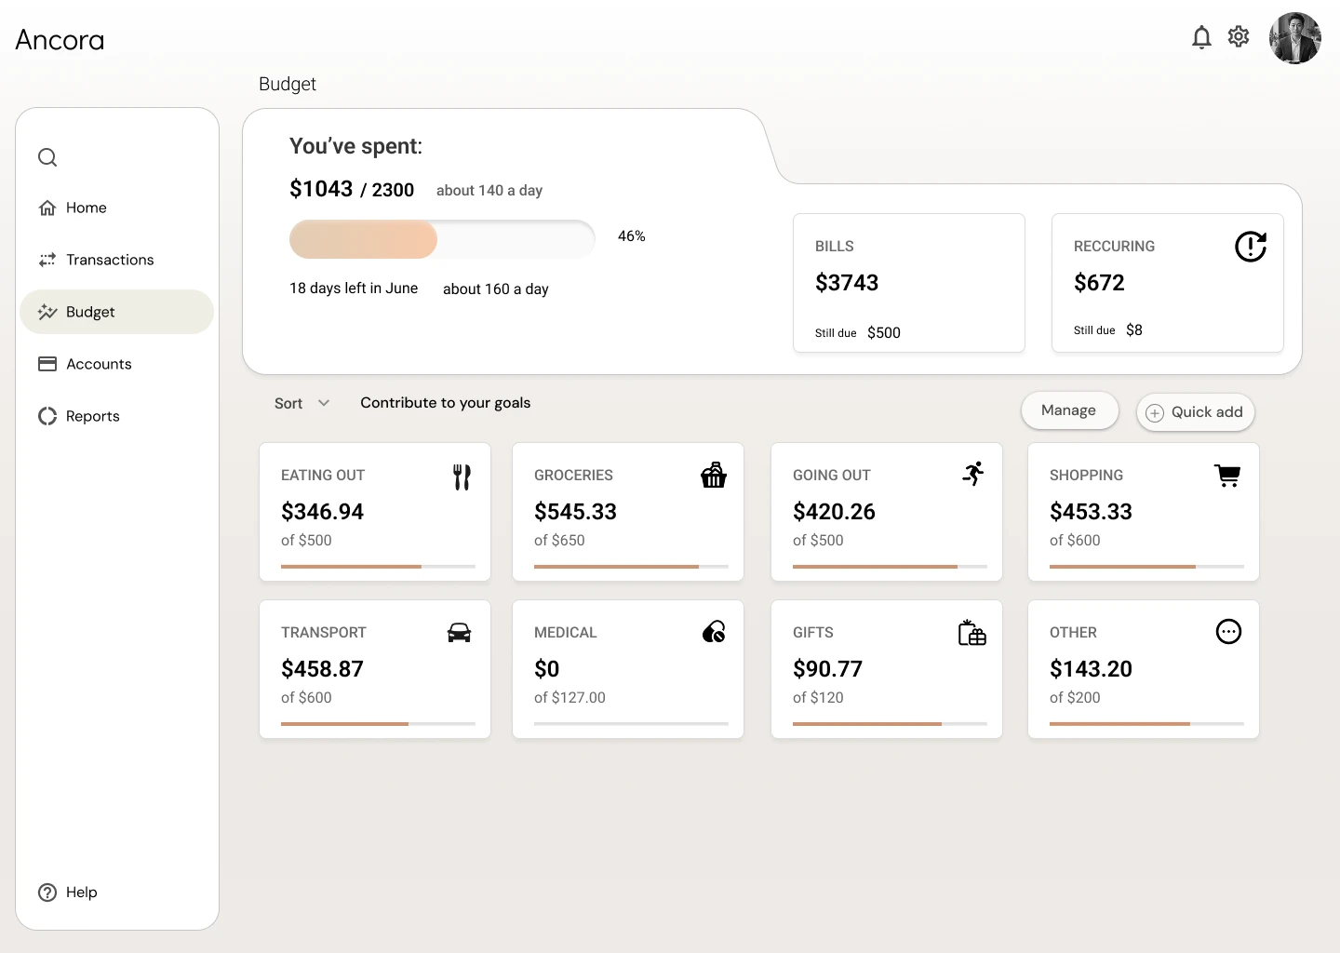Click the Bills total $3743
The image size is (1340, 953).
pos(847,283)
